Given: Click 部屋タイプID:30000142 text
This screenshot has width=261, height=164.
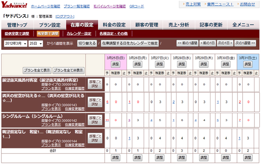Looking at the screenshot, I should pyautogui.click(x=59, y=121).
